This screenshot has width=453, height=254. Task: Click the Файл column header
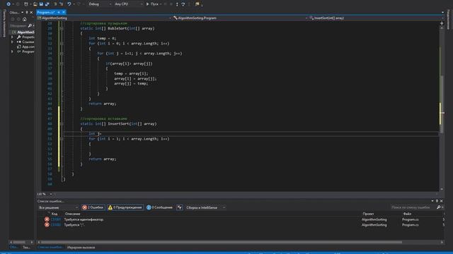[408, 214]
